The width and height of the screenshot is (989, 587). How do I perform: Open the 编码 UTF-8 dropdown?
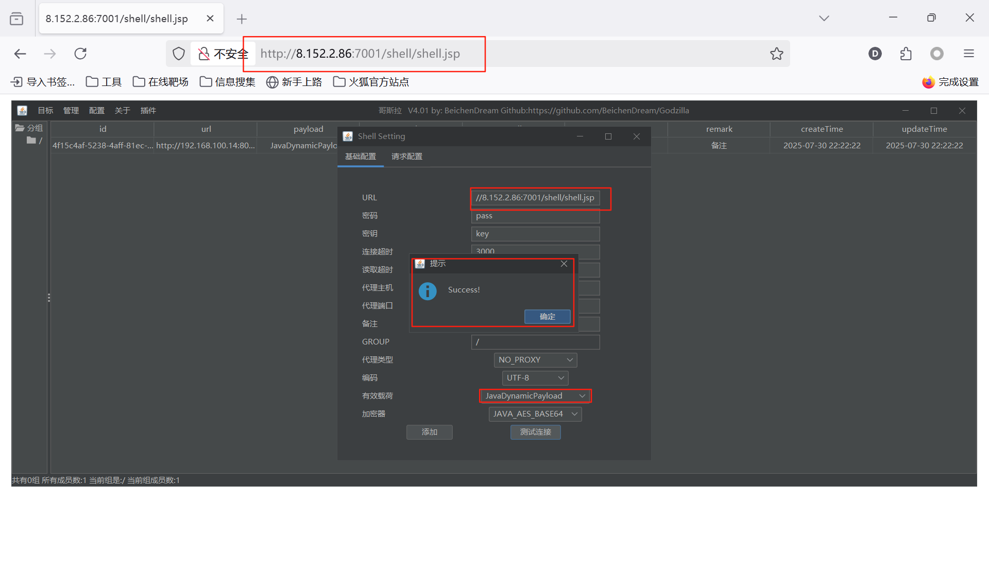pos(535,378)
